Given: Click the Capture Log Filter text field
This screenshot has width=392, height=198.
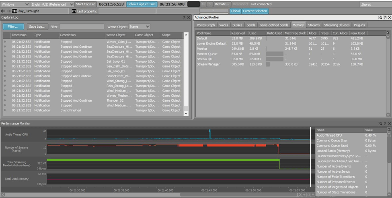Looking at the screenshot, I should pyautogui.click(x=82, y=27).
